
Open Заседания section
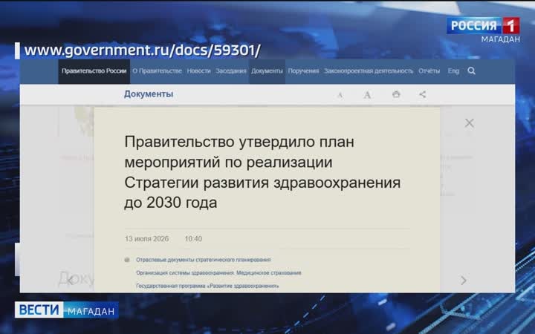(x=231, y=71)
